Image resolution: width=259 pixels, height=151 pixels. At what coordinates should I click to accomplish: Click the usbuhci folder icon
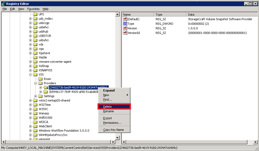(x=35, y=40)
